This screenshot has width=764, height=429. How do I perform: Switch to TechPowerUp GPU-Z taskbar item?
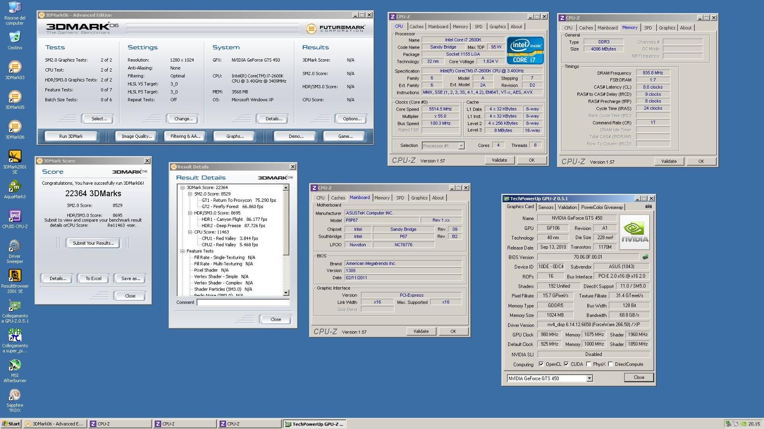pyautogui.click(x=315, y=424)
